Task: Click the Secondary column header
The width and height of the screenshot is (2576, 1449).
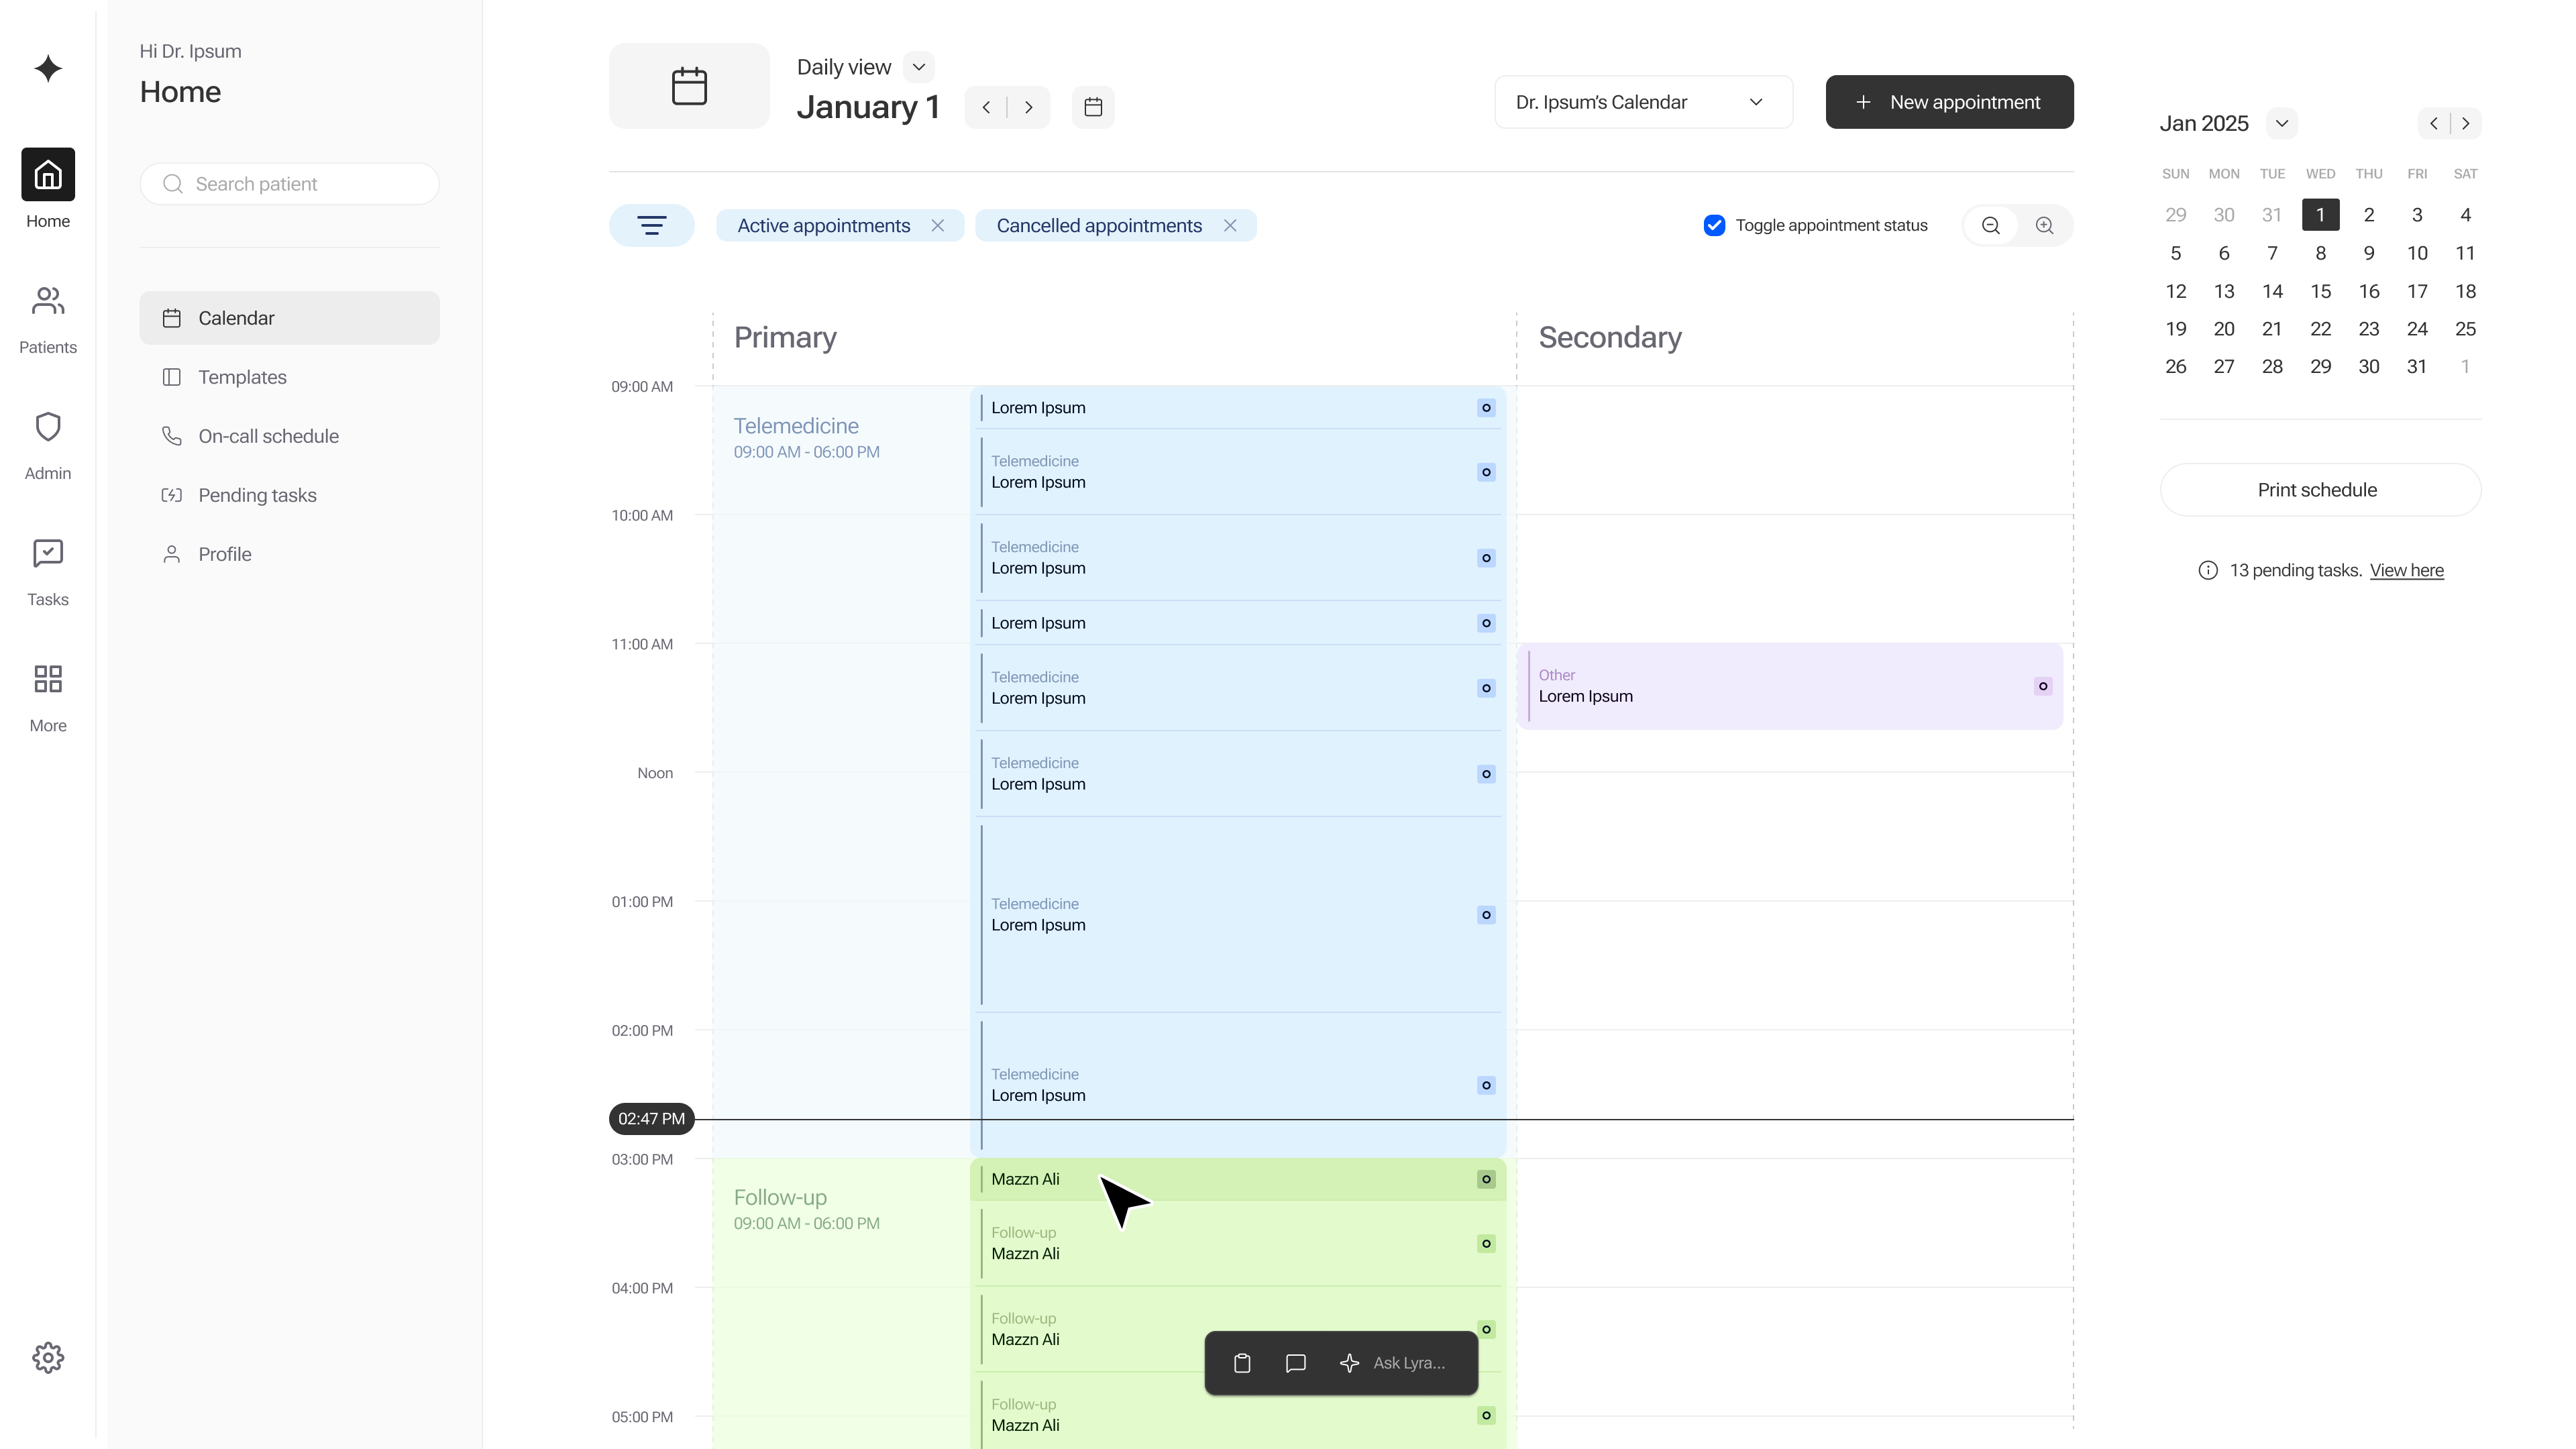Action: [x=1610, y=338]
